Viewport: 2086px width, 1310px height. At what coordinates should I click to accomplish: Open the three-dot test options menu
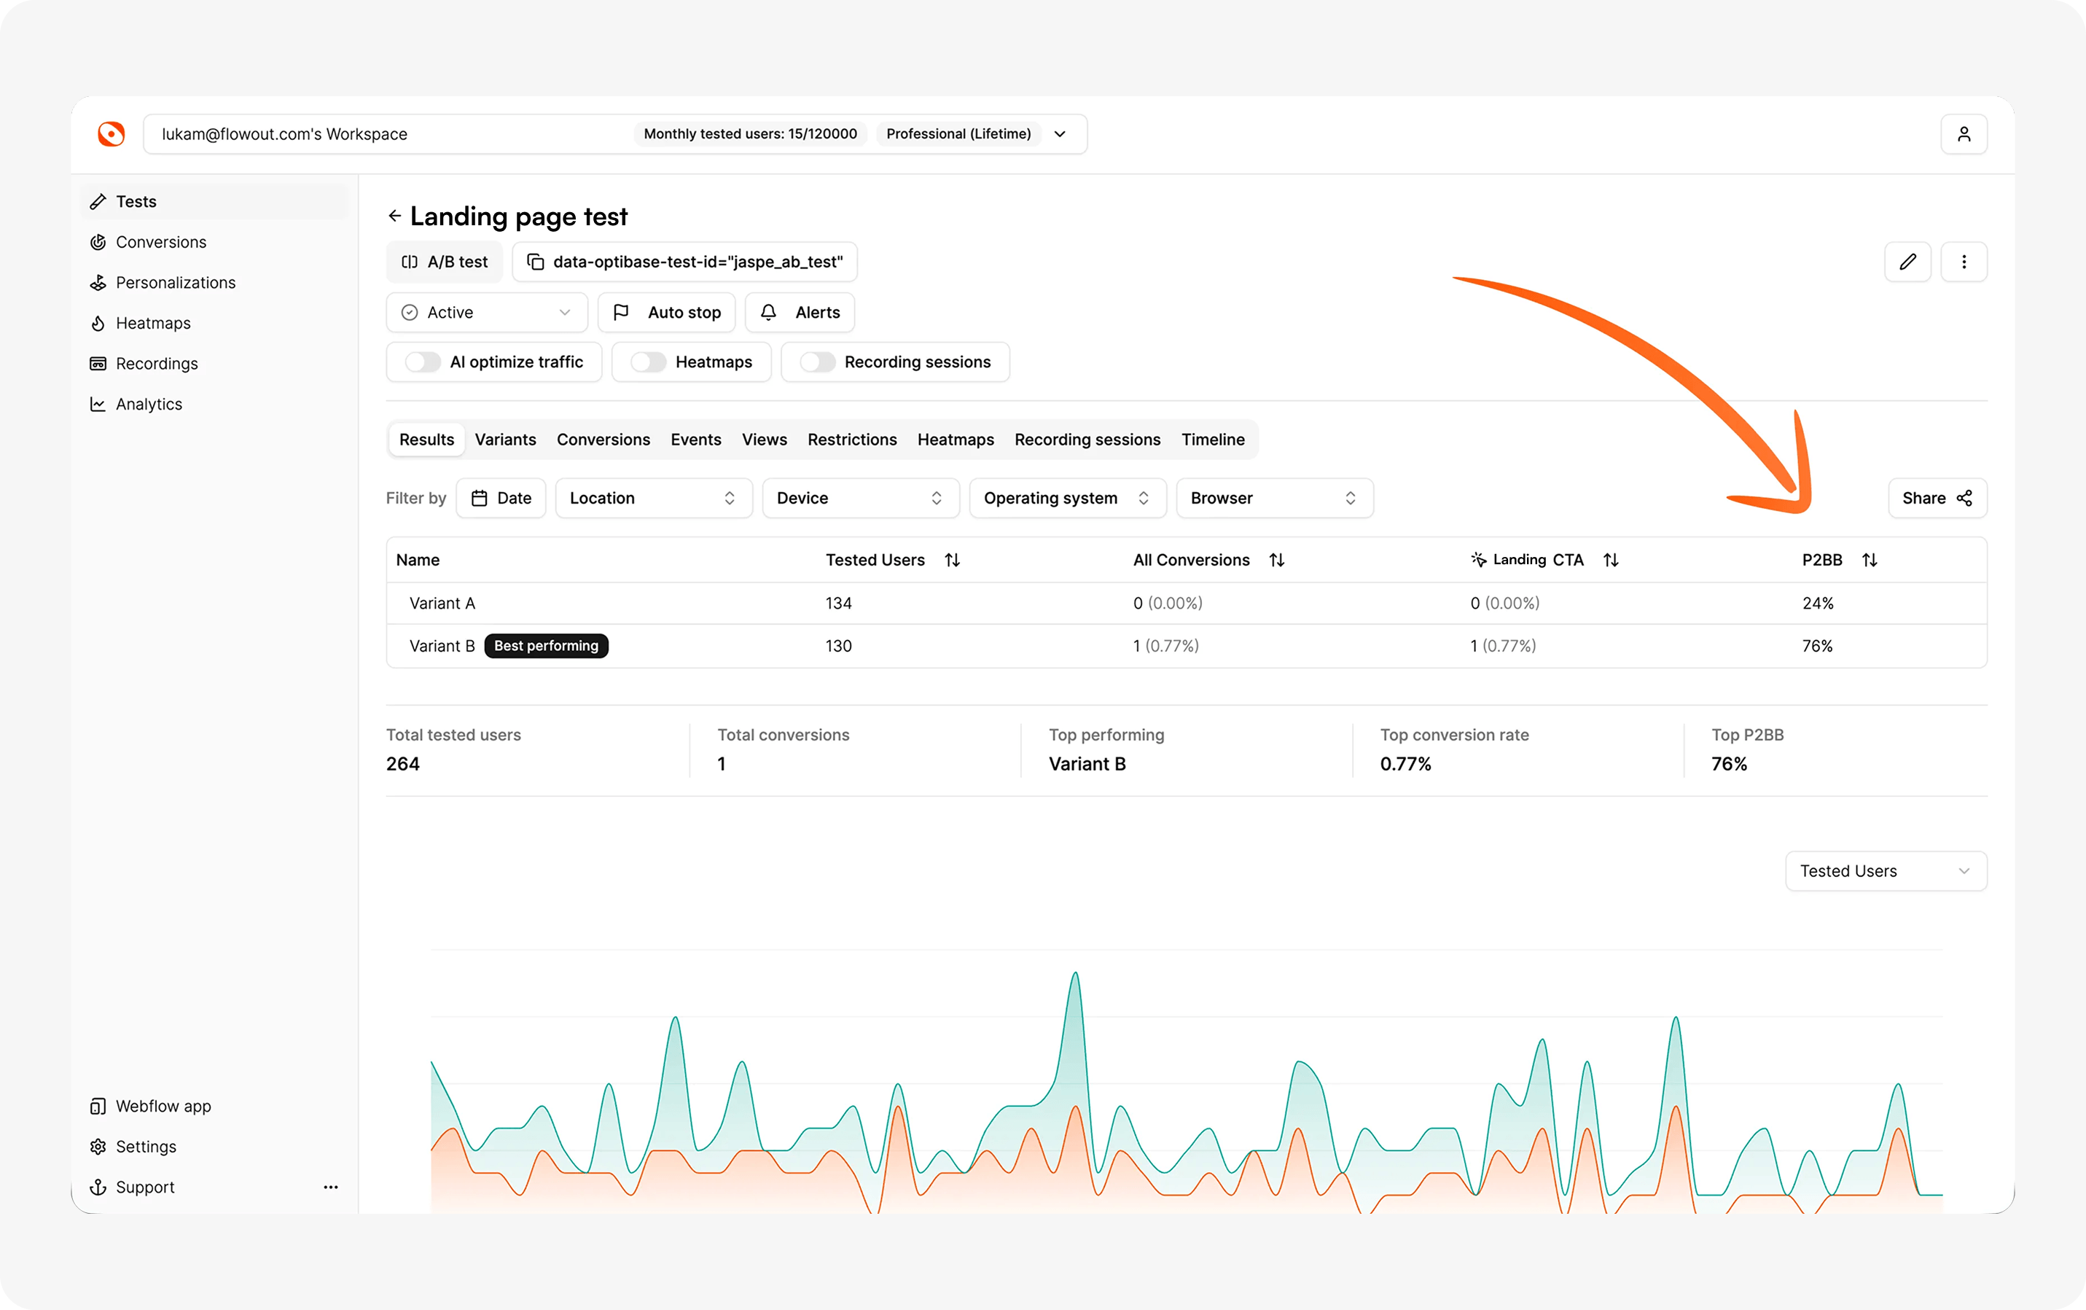1964,262
